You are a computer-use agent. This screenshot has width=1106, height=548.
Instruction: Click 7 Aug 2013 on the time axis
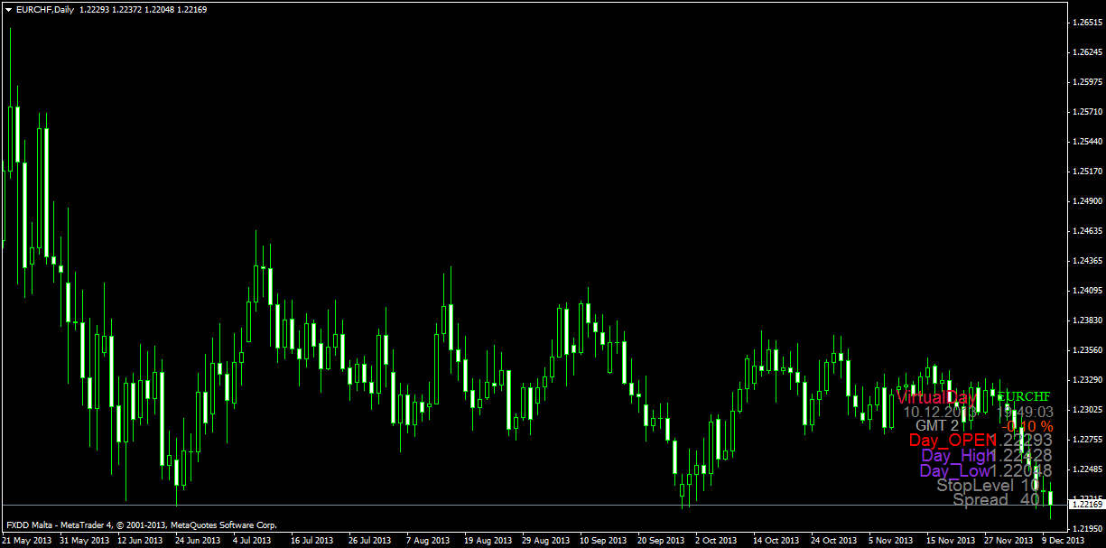click(427, 541)
